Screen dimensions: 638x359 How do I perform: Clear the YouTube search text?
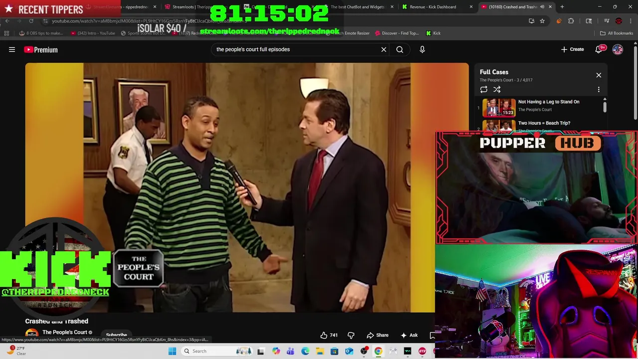(384, 49)
